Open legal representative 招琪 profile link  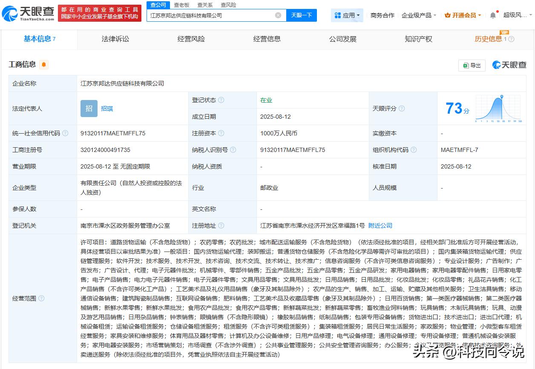pos(107,109)
